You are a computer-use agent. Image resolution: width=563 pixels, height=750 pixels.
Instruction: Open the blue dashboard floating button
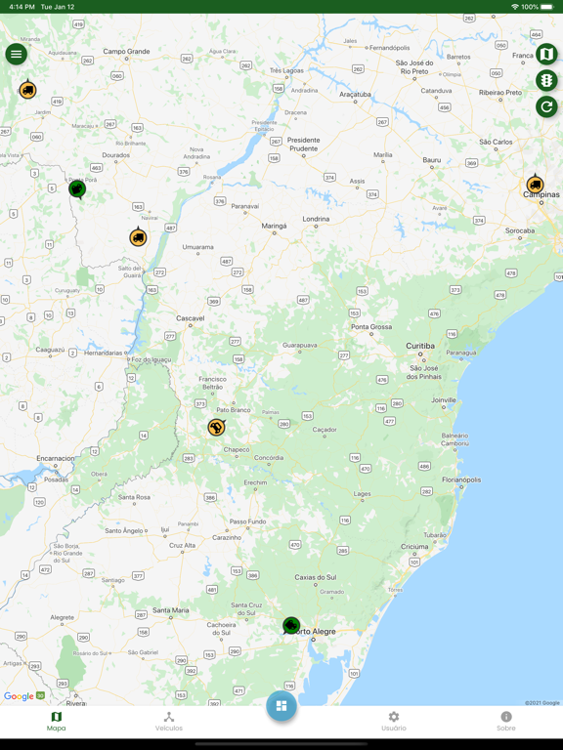click(281, 706)
